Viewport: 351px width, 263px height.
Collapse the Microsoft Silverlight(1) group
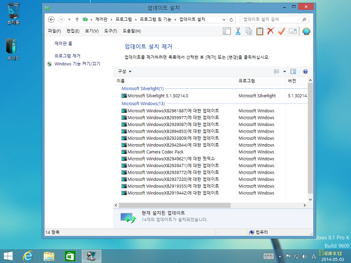coord(143,89)
